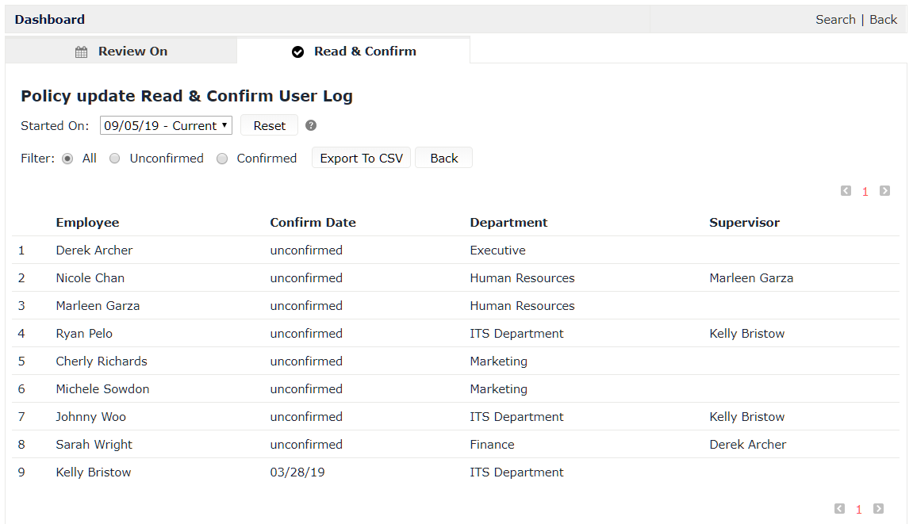This screenshot has width=913, height=524.
Task: Click the Back link in top header
Action: (x=883, y=19)
